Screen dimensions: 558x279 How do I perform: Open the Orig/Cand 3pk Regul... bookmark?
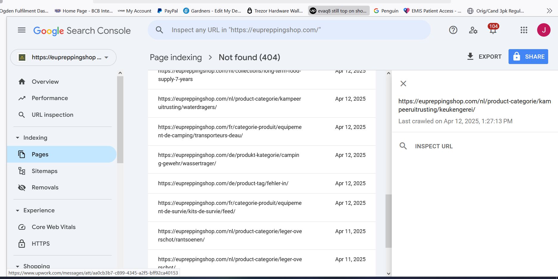click(x=496, y=11)
